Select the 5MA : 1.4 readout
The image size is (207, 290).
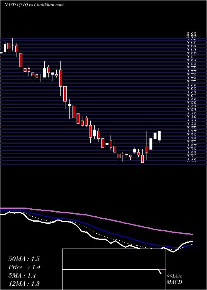pos(22,275)
